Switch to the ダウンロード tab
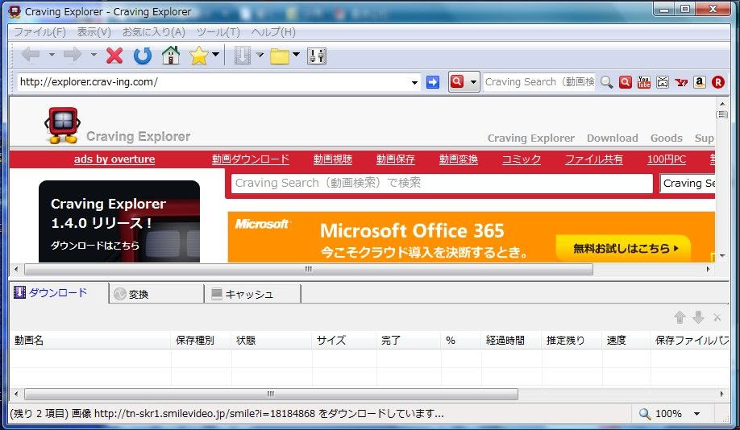Image resolution: width=740 pixels, height=430 pixels. point(59,293)
